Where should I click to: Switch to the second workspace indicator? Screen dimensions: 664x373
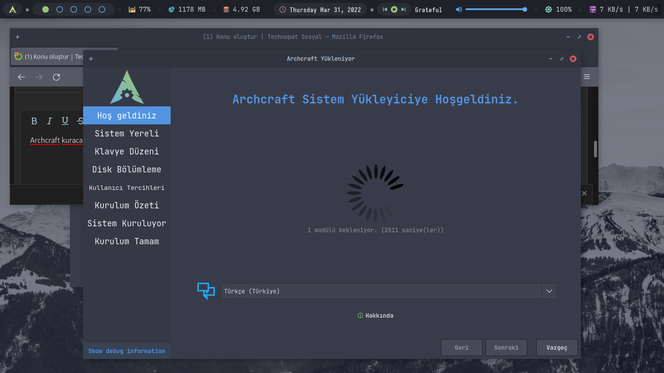coord(59,9)
